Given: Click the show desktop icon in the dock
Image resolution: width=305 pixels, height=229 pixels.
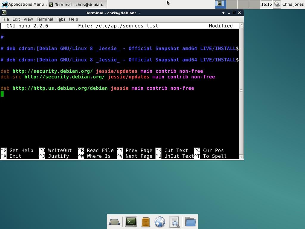Looking at the screenshot, I should (114, 222).
